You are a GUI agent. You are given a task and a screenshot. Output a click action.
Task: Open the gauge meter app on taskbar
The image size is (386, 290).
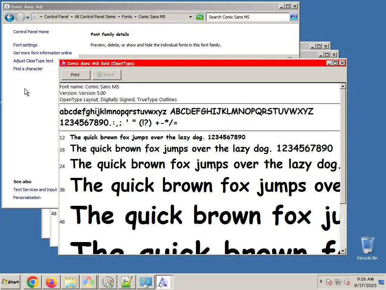tap(108, 282)
